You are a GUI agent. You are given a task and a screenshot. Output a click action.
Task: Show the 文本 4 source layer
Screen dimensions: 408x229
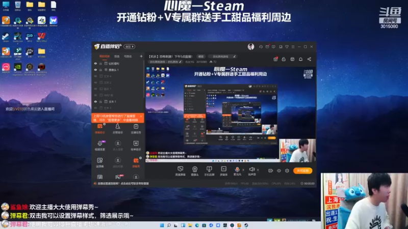coord(95,76)
